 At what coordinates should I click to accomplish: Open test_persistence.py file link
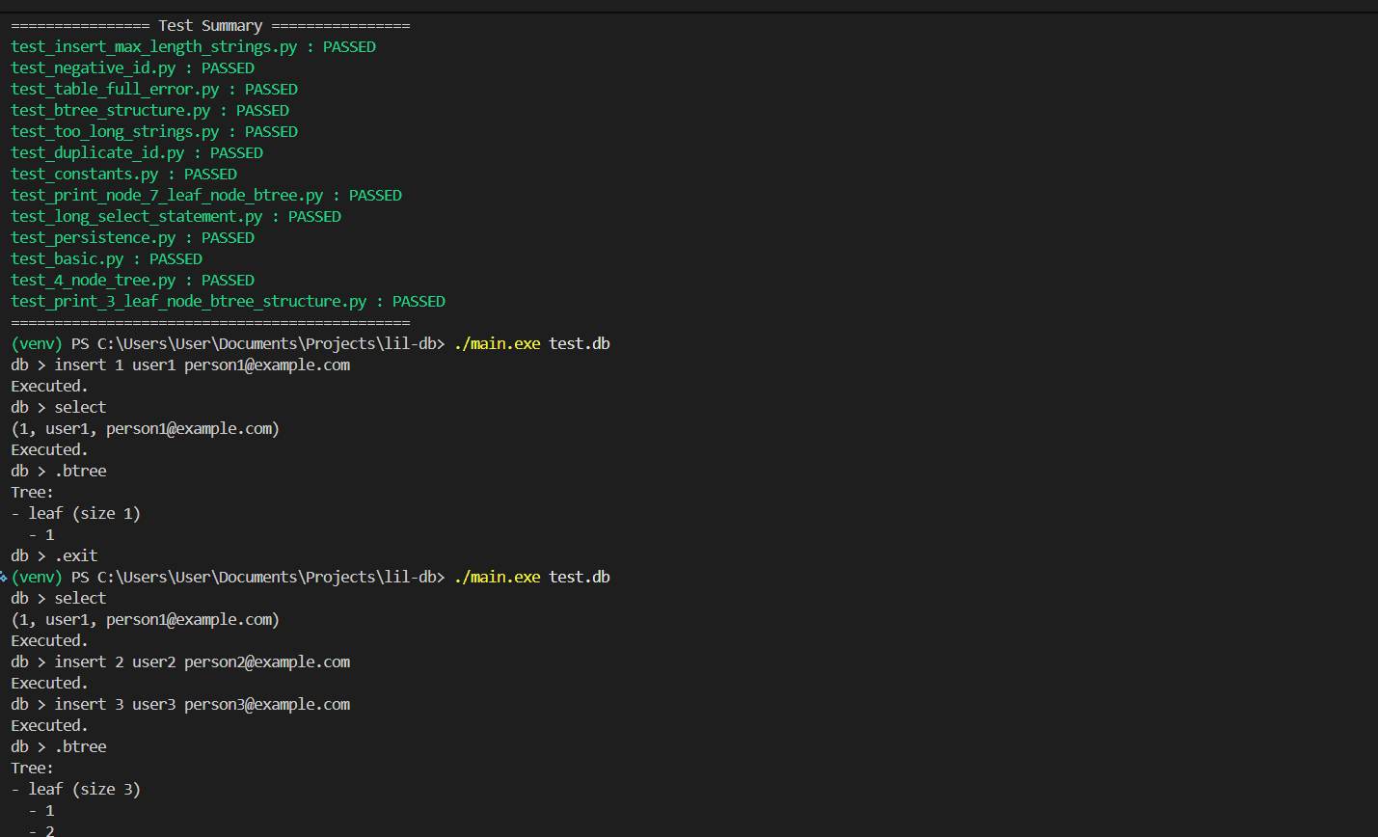click(x=94, y=238)
